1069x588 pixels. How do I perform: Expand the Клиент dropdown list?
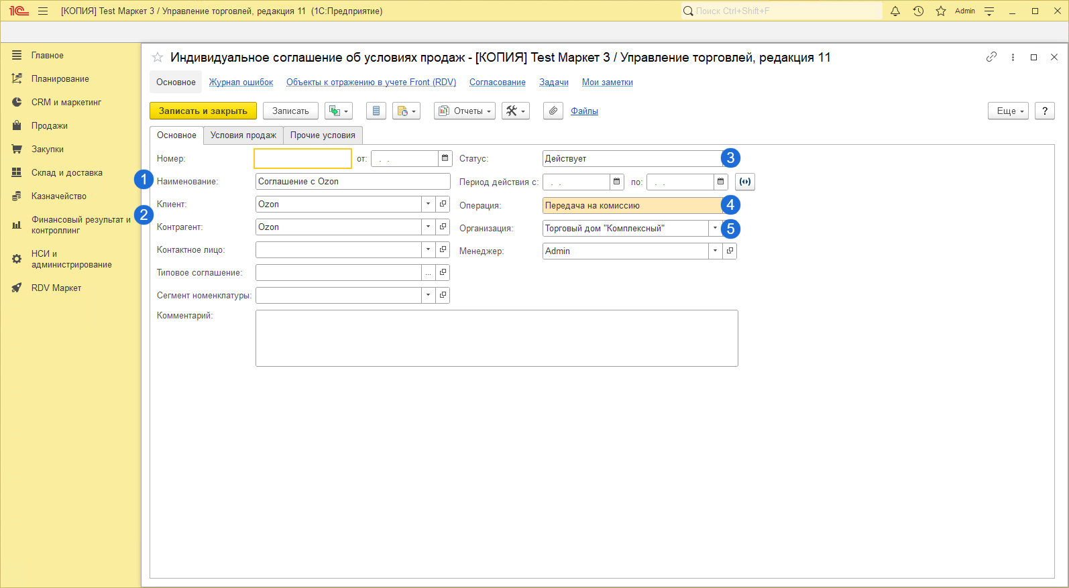[x=428, y=204]
